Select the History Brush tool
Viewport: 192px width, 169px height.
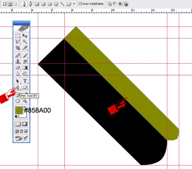coord(25,62)
